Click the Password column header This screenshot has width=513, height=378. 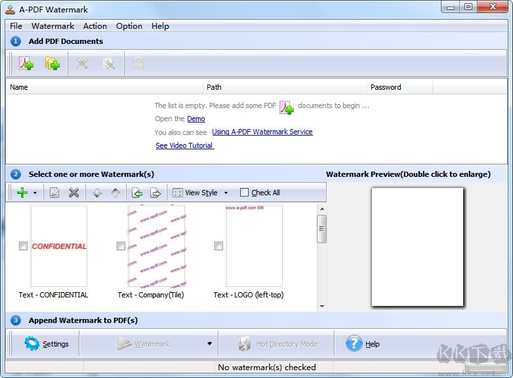[x=400, y=87]
